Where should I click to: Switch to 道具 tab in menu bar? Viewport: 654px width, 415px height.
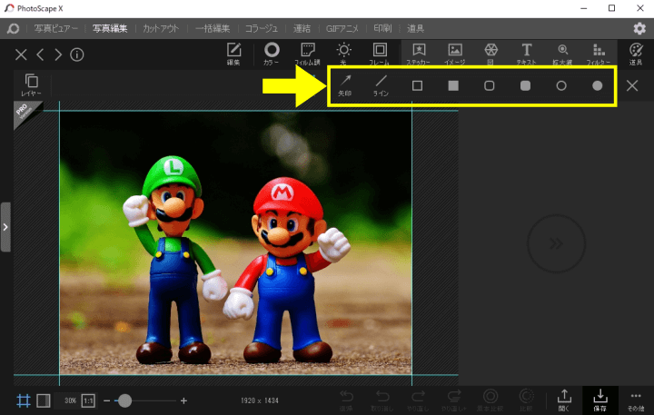pyautogui.click(x=415, y=28)
